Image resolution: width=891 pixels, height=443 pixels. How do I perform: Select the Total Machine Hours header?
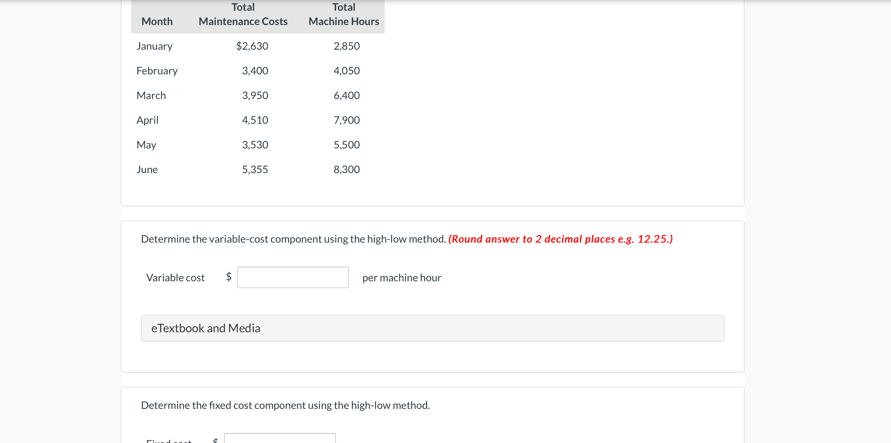pos(343,15)
